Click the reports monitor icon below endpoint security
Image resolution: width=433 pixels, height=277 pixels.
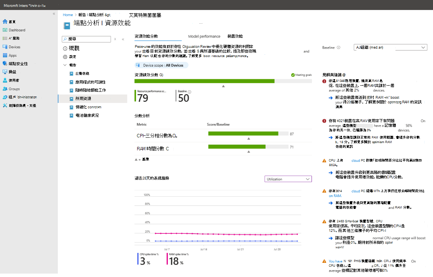(x=5, y=72)
